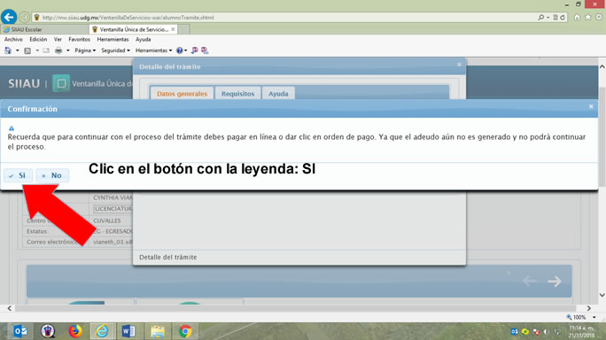The height and width of the screenshot is (340, 606).
Task: Click the carousel left arrow
Action: click(x=530, y=282)
